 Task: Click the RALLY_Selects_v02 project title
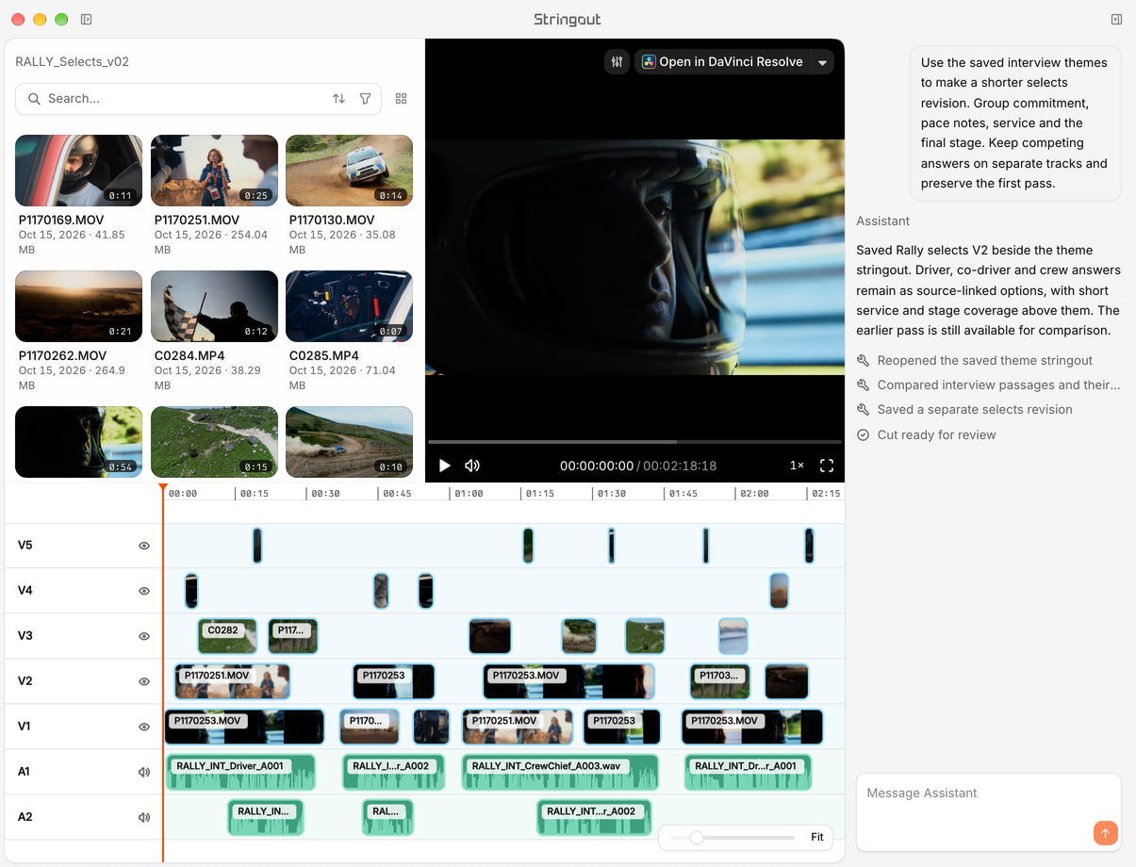click(73, 62)
